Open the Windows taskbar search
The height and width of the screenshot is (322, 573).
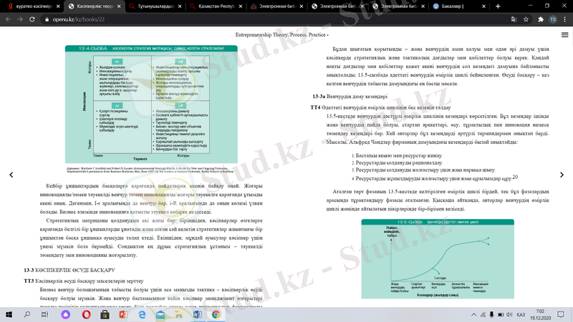(x=27, y=315)
